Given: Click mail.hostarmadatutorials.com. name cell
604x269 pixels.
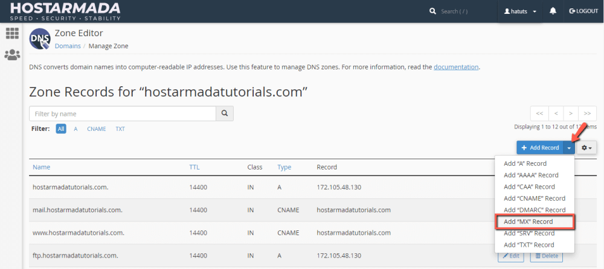Looking at the screenshot, I should coord(77,210).
